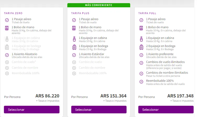Click the cabin luggage icon in Tarifa Plus
The image size is (197, 117).
tap(74, 39)
